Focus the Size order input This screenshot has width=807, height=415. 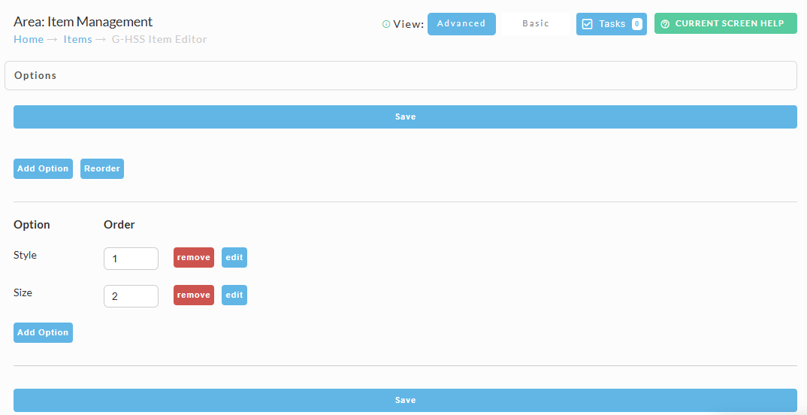click(131, 296)
